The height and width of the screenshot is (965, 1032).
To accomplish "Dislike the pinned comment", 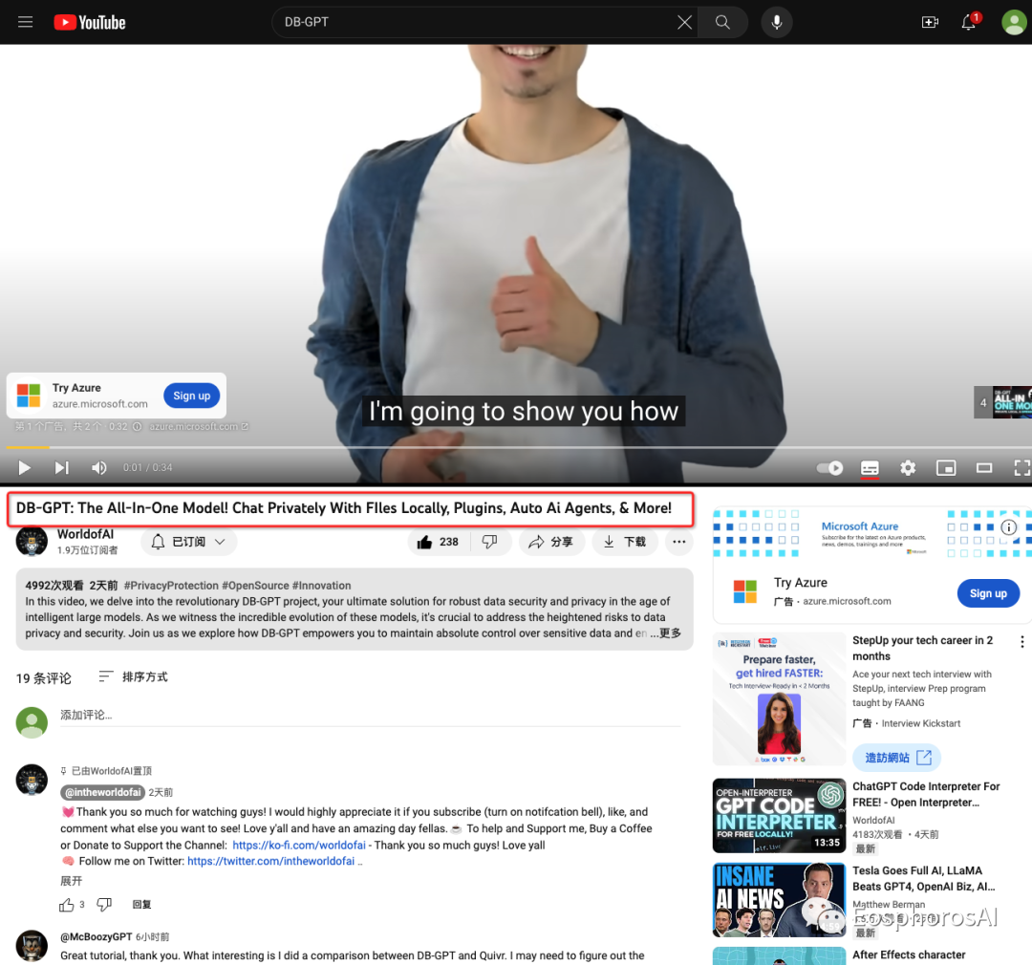I will [104, 905].
